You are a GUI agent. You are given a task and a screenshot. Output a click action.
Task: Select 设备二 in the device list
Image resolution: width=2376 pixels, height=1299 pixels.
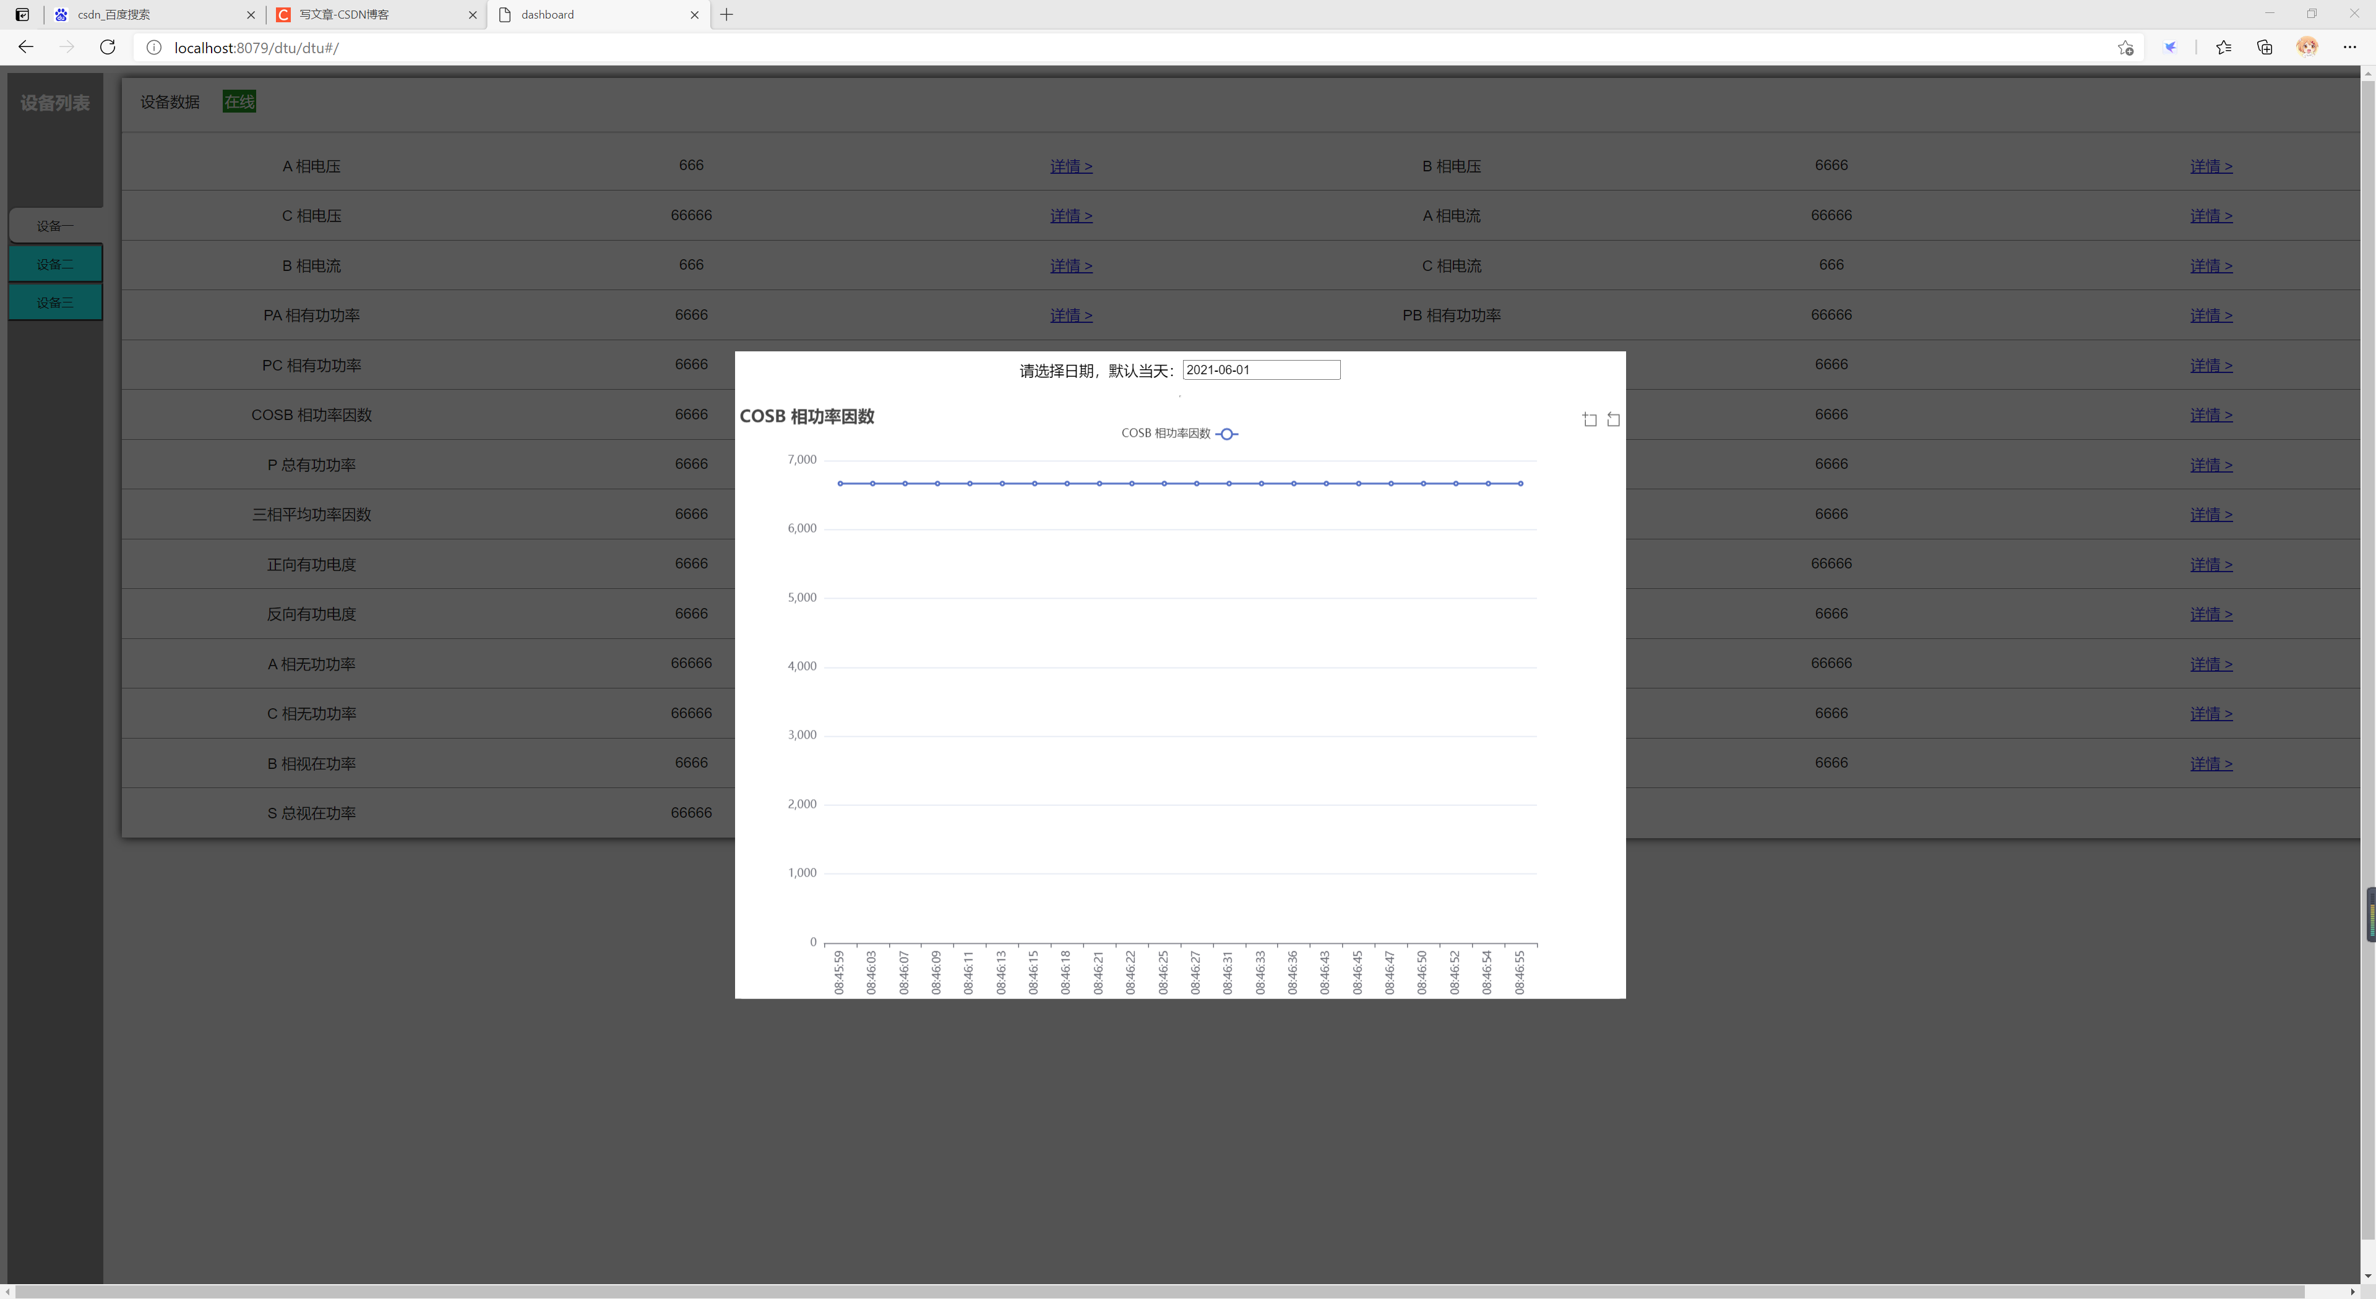coord(55,264)
